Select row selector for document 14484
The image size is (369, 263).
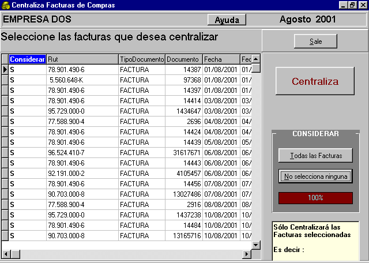5,226
